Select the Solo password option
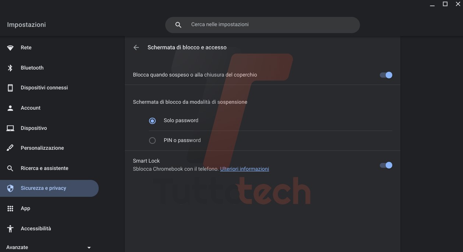This screenshot has height=252, width=463. click(x=152, y=121)
